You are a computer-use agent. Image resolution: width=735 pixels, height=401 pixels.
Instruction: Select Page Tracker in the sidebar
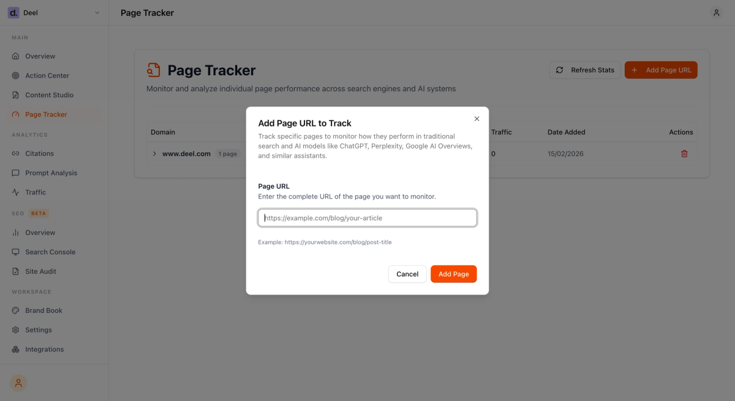point(45,114)
